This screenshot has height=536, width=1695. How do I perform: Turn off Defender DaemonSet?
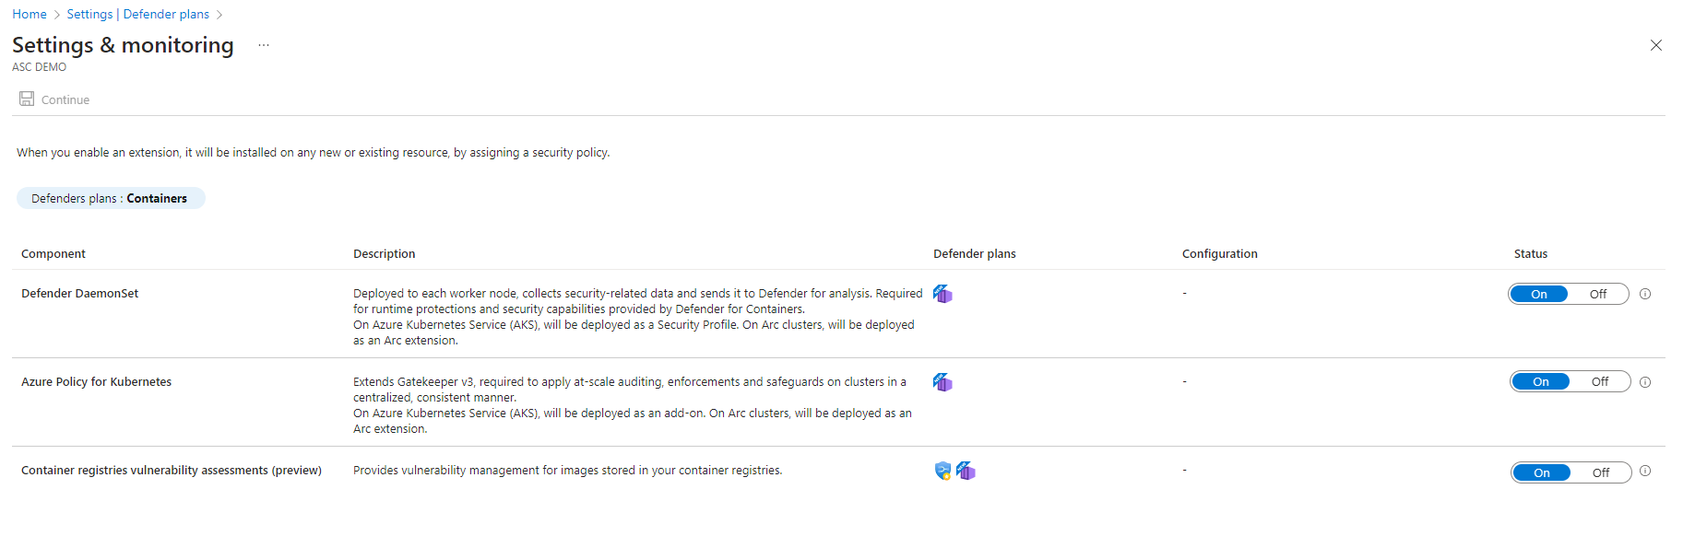point(1598,294)
